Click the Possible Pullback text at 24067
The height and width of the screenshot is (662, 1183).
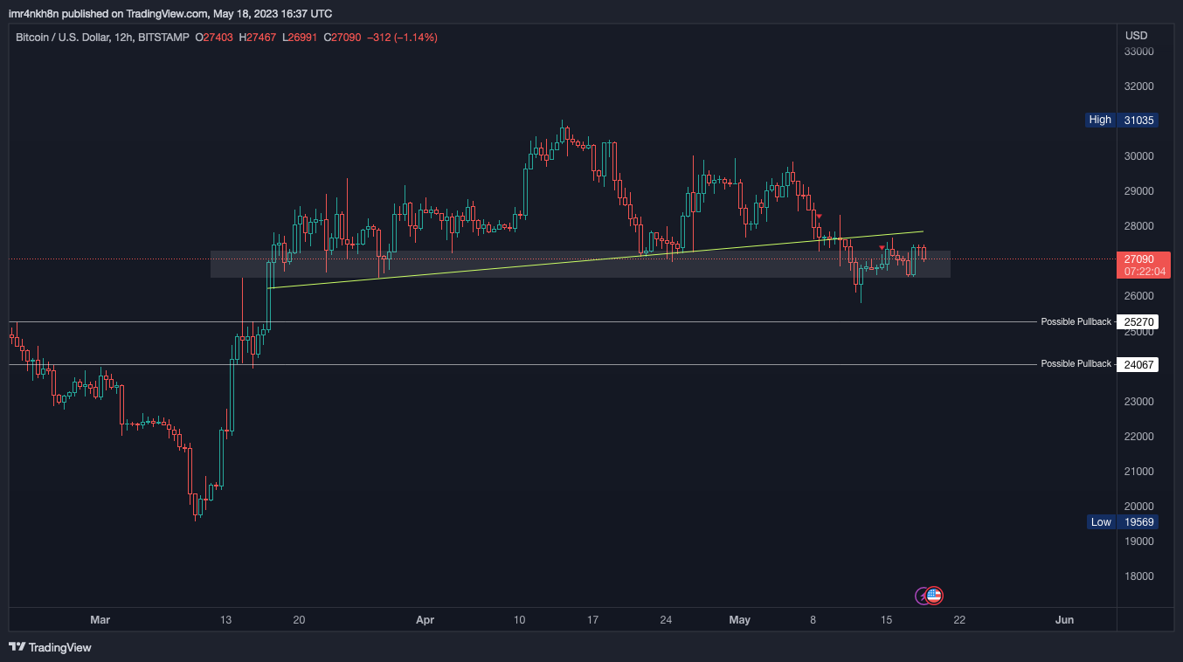coord(1076,364)
